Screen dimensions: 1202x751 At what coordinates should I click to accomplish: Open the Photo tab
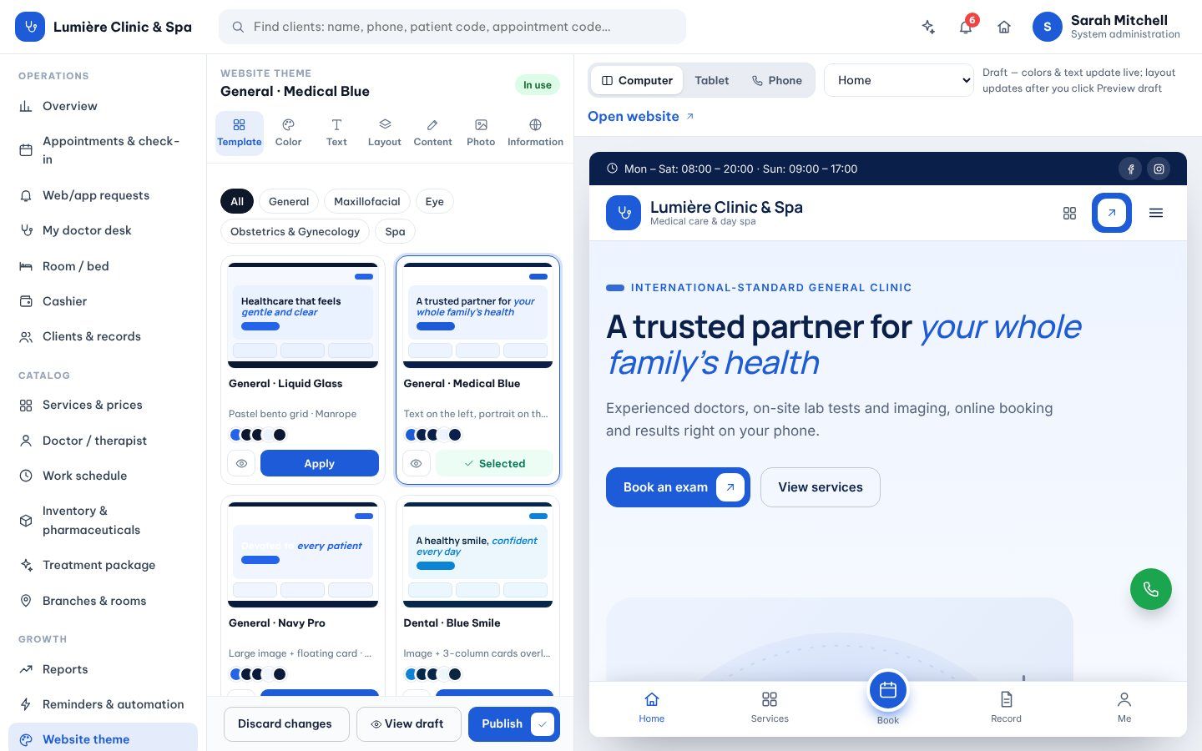(x=481, y=133)
